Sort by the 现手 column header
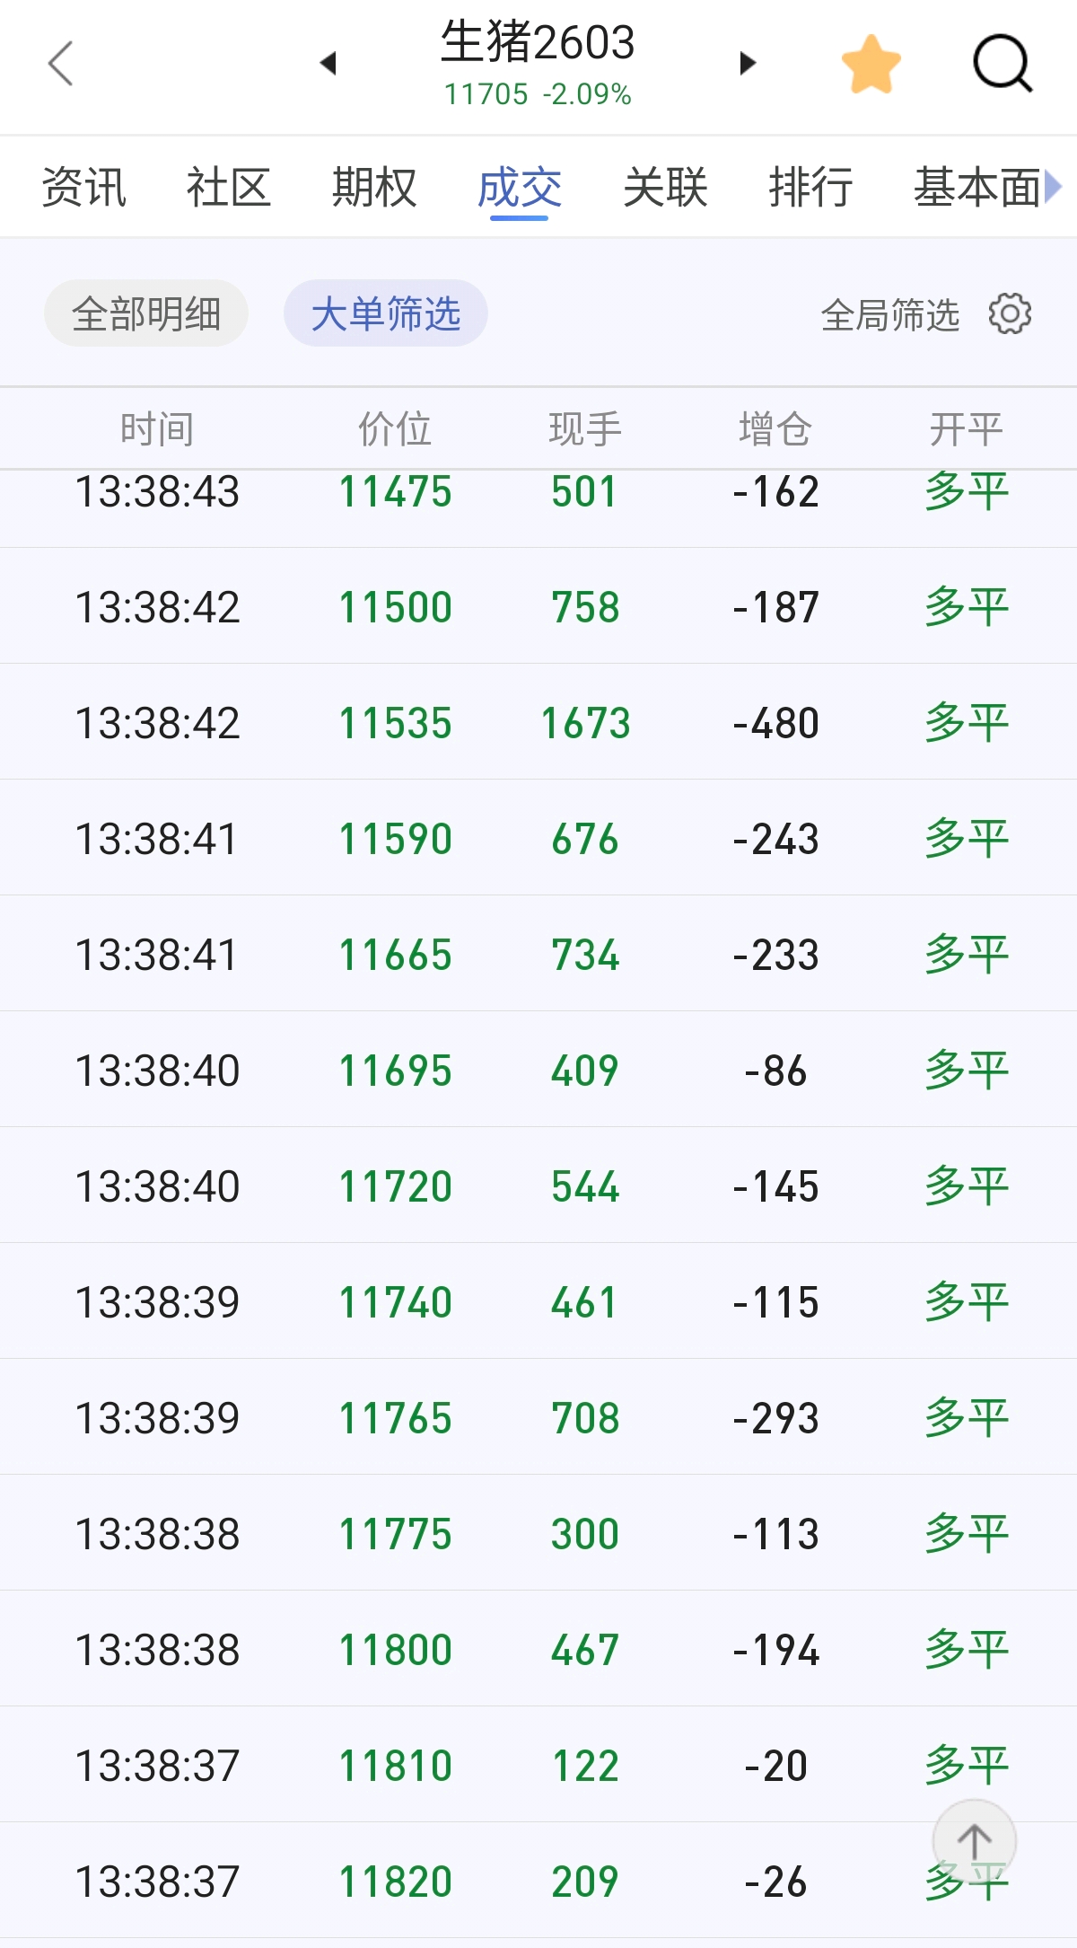The height and width of the screenshot is (1948, 1077). (585, 428)
